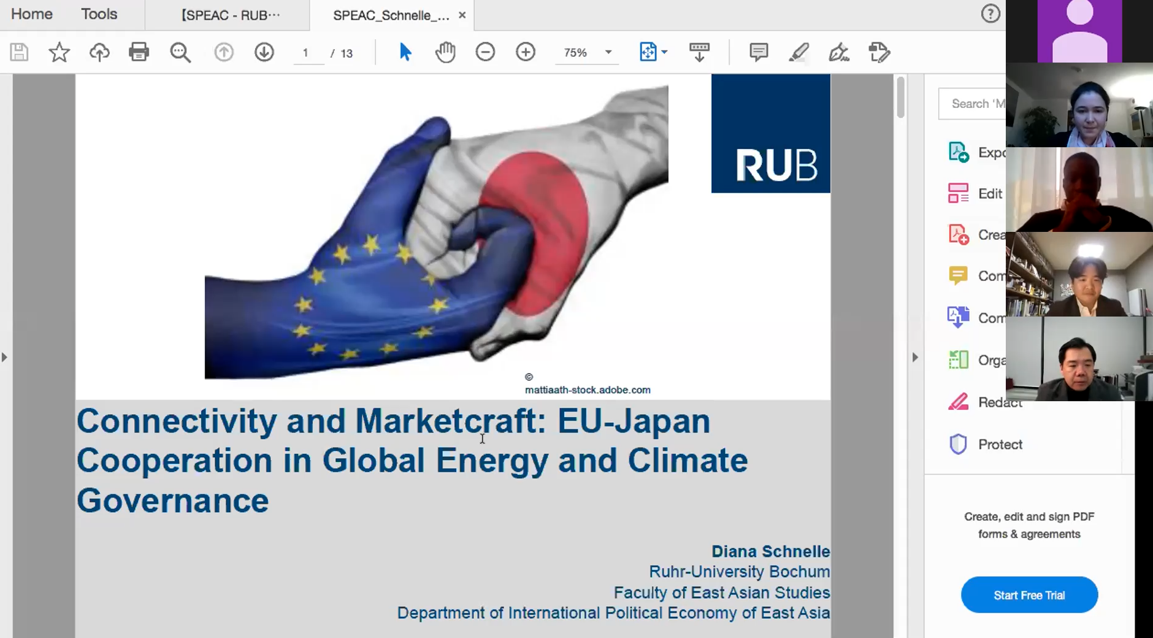Screen dimensions: 1153x638
Task: Switch to the SPEAC - RUB document tab
Action: tap(231, 15)
